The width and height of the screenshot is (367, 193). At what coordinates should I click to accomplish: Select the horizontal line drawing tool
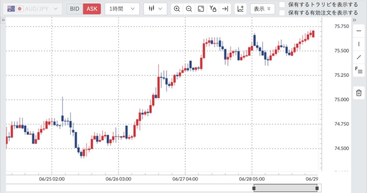pos(358,31)
